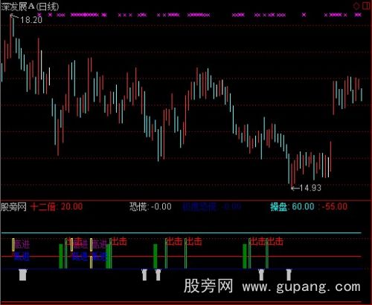Click the tall white candlestick before the rightmost gap

click(328, 167)
